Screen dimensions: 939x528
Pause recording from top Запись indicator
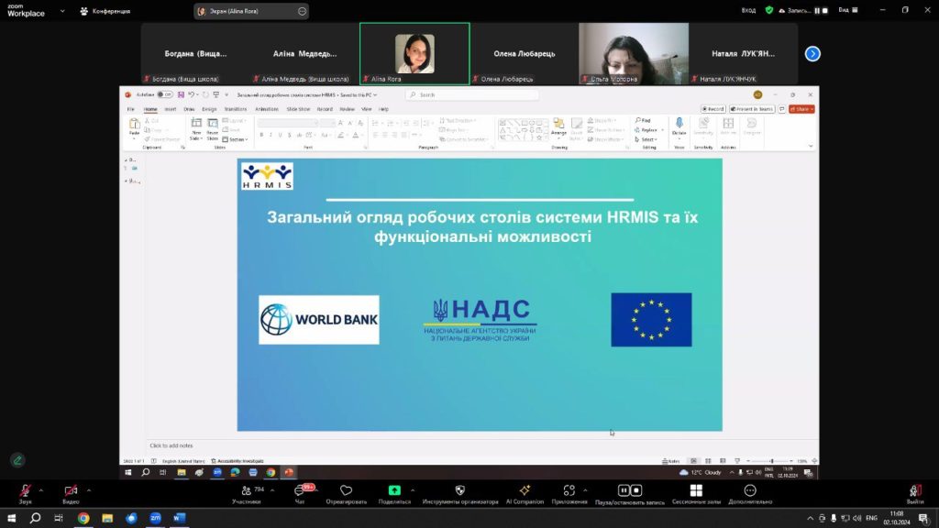tap(817, 10)
